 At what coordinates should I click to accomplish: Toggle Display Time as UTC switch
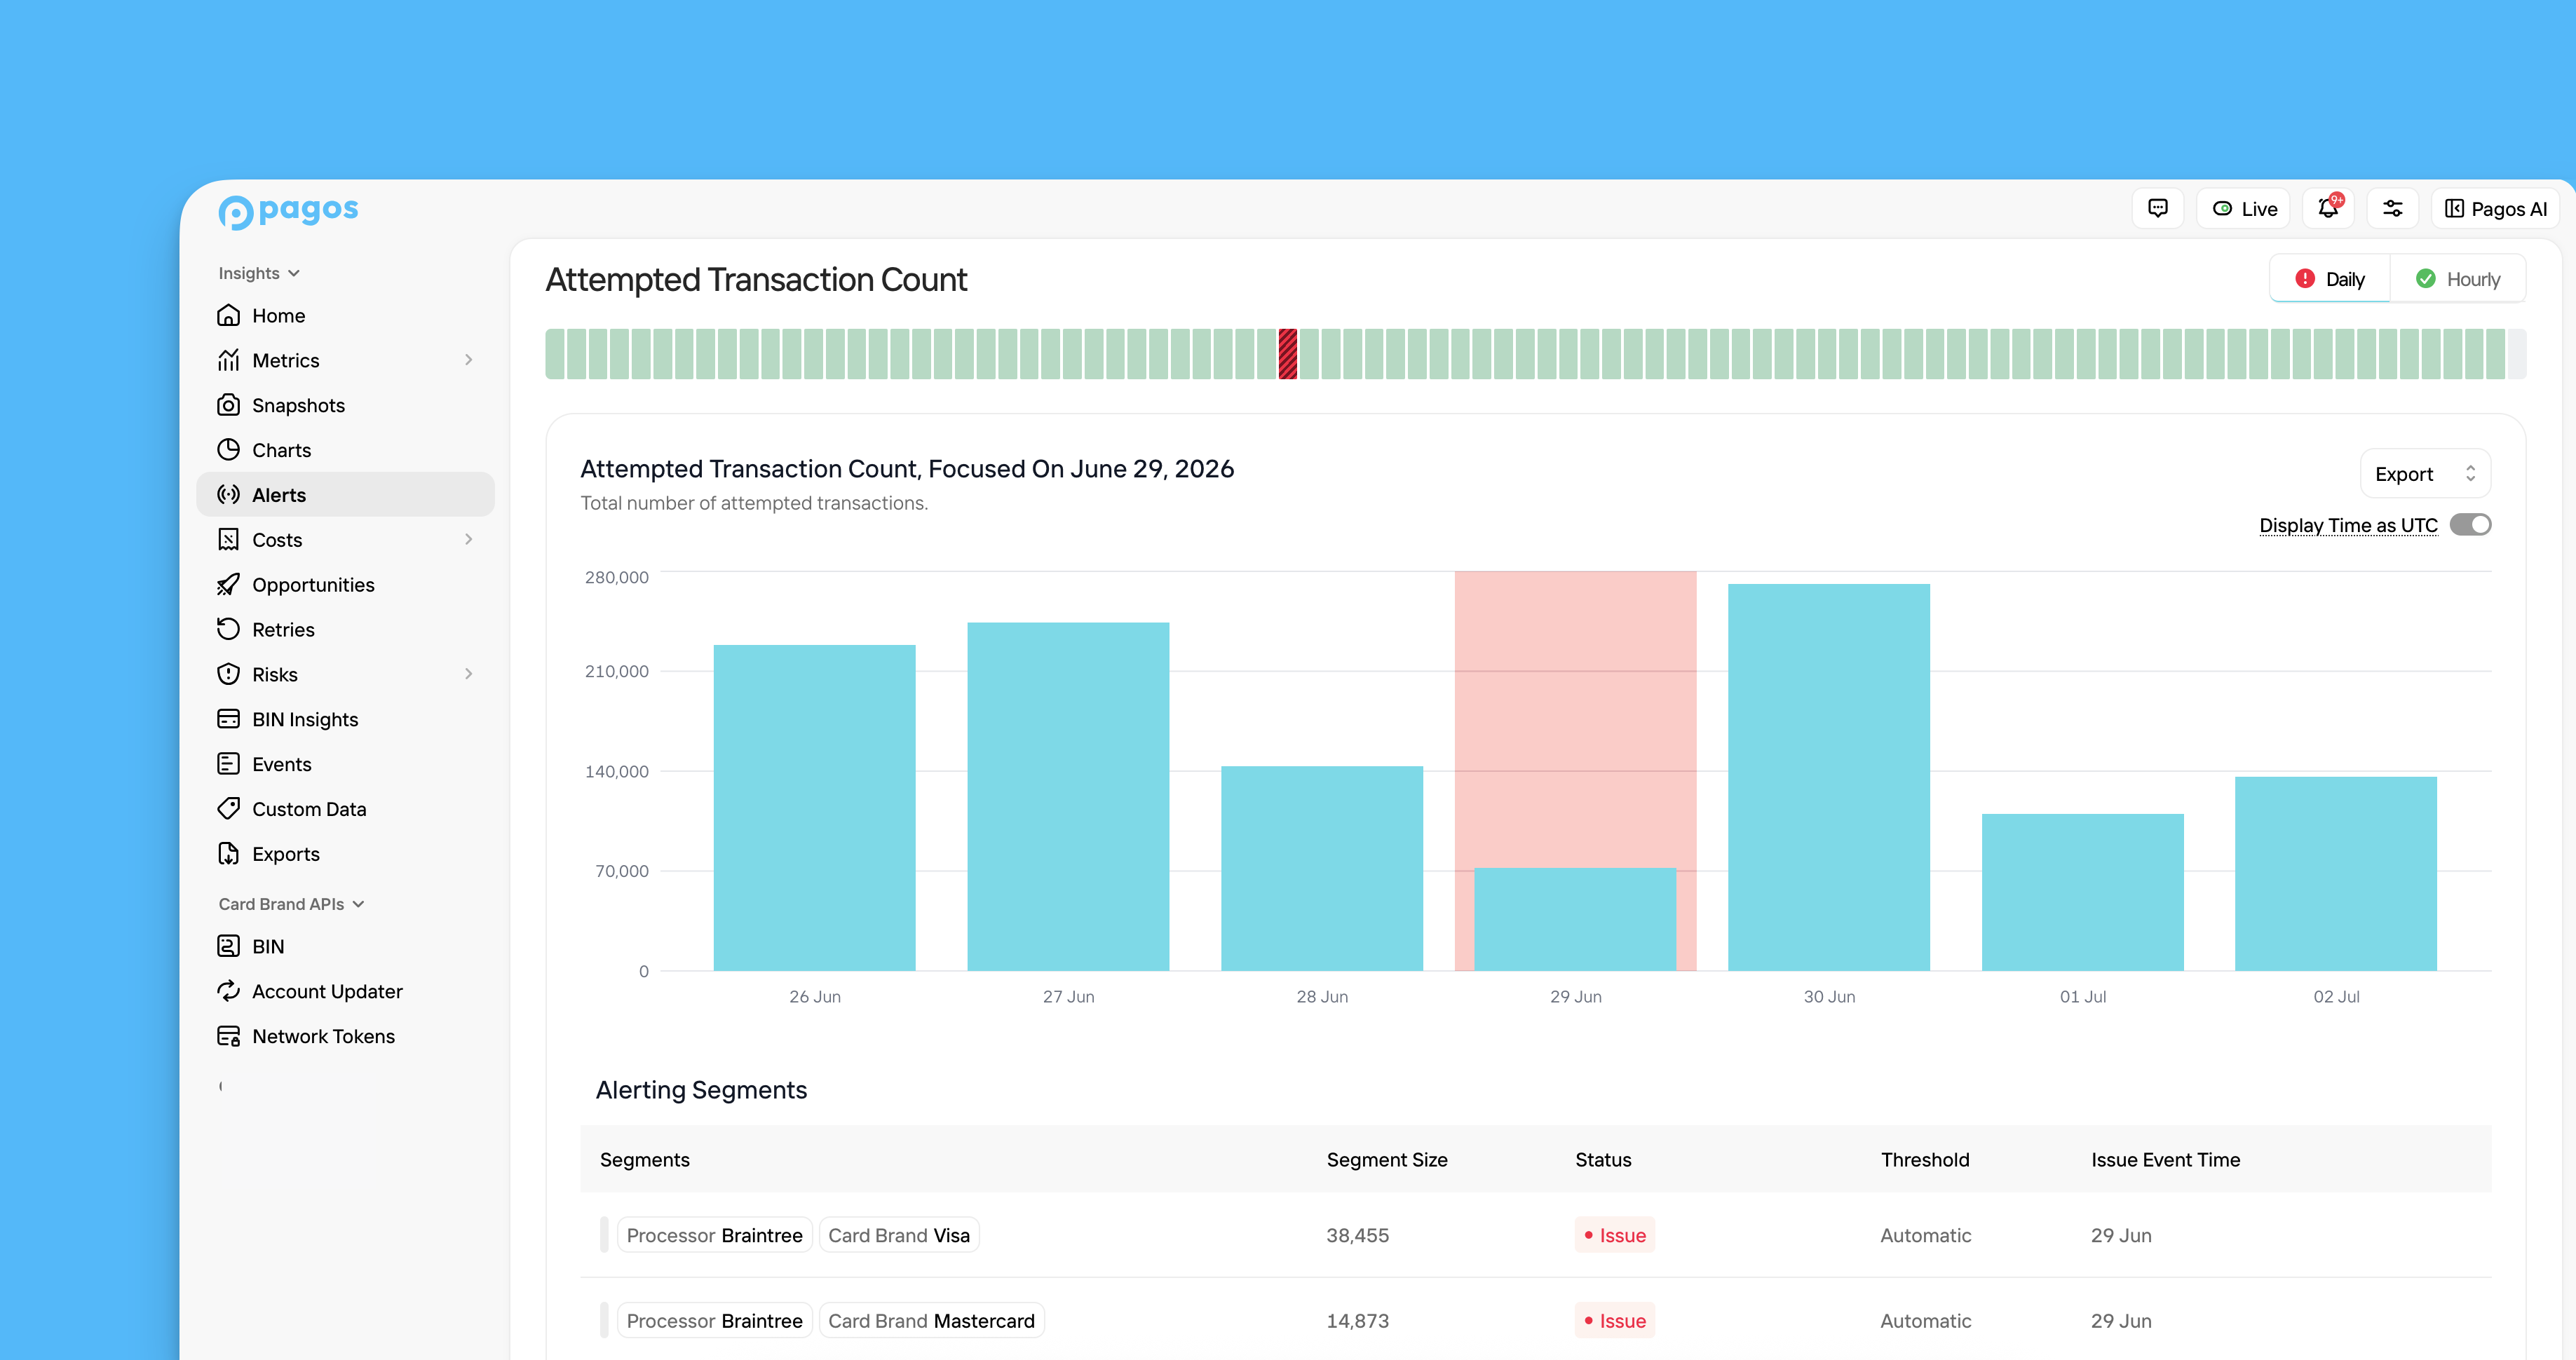click(x=2471, y=525)
